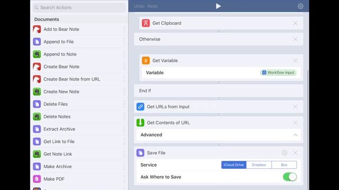Select the Add to Bear Note text
Image resolution: width=339 pixels, height=190 pixels.
click(x=61, y=30)
